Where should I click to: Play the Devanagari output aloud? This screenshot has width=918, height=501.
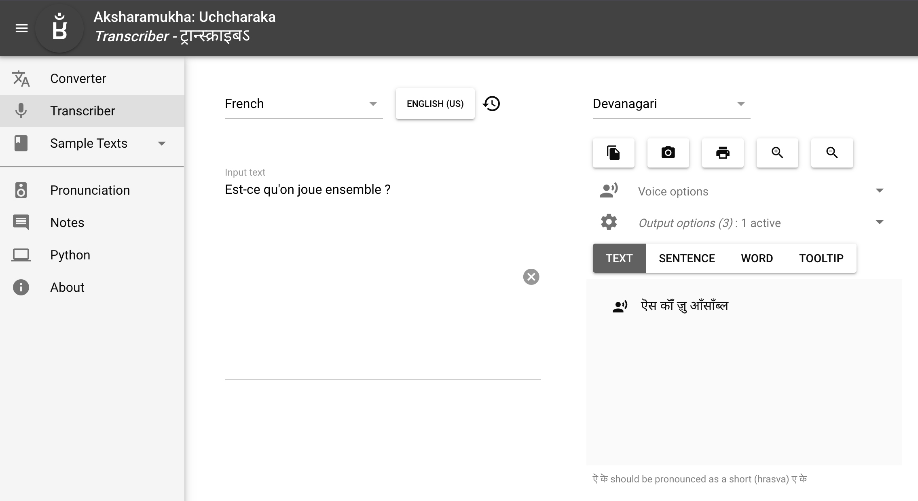click(x=620, y=306)
